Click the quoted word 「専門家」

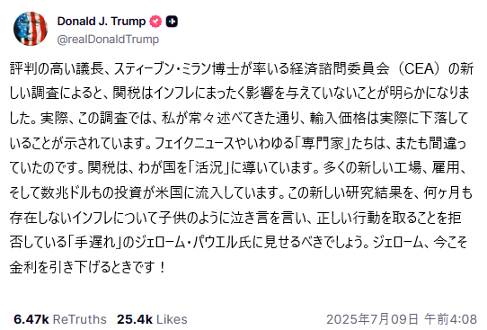pyautogui.click(x=323, y=143)
